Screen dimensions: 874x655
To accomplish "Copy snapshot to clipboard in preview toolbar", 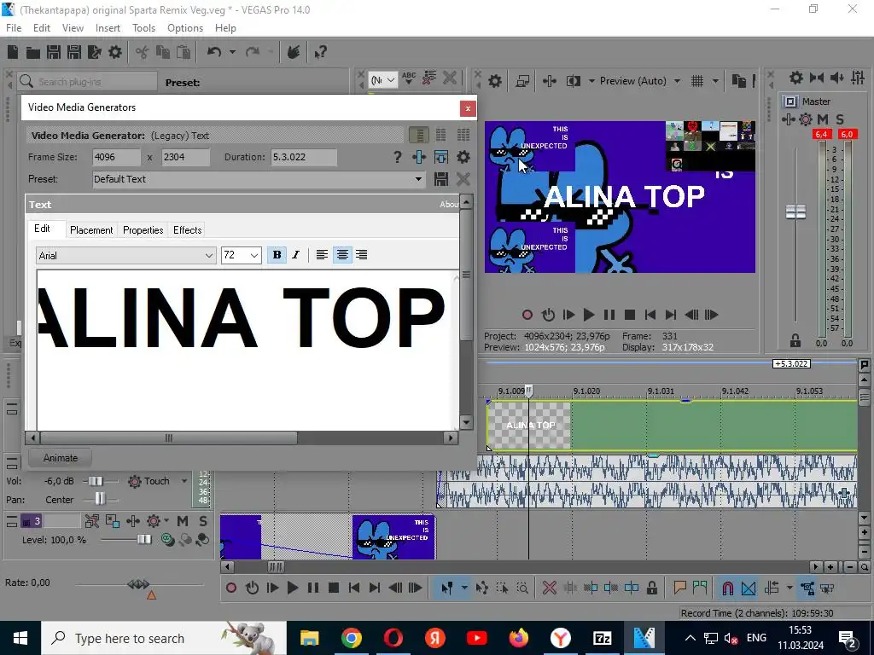I will tap(738, 81).
